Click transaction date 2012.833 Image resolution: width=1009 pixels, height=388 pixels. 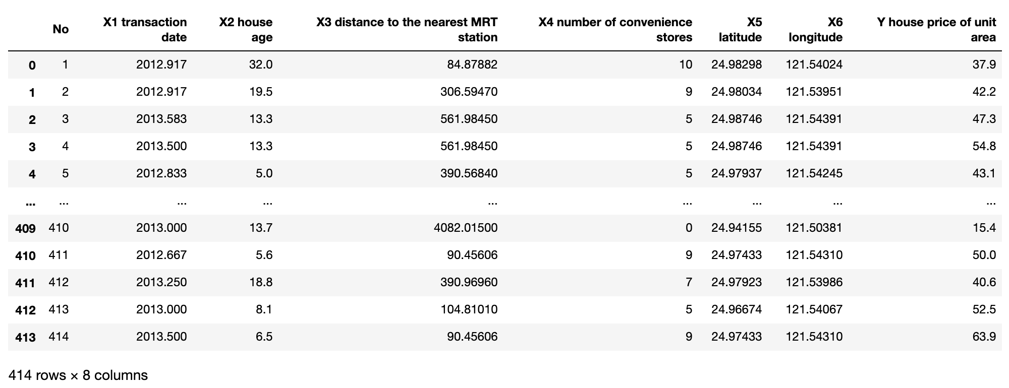coord(161,173)
